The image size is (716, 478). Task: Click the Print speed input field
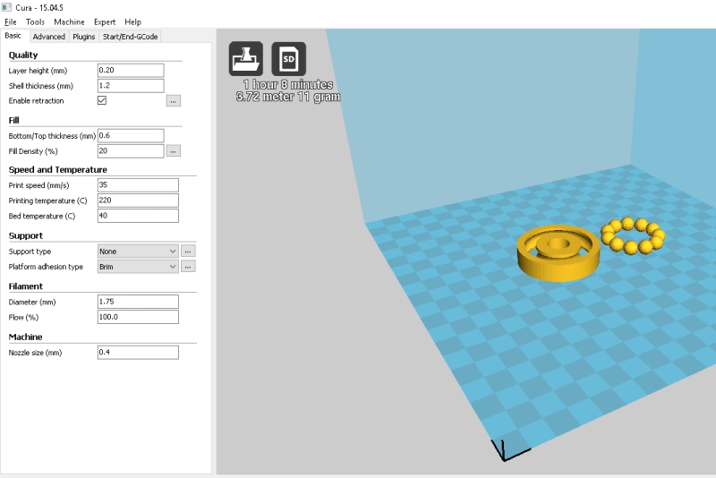pyautogui.click(x=138, y=185)
